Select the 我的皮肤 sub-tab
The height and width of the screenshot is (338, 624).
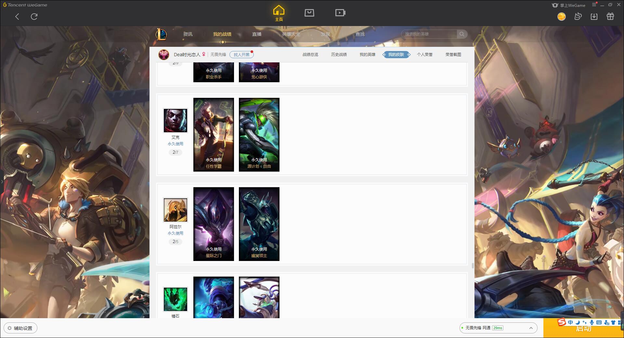396,55
